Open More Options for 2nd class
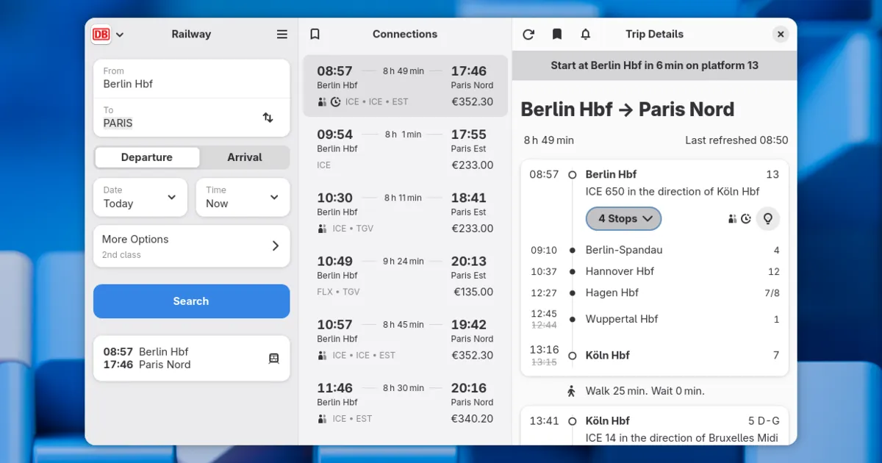 click(191, 246)
